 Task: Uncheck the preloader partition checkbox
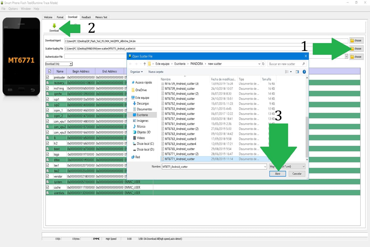[48, 77]
